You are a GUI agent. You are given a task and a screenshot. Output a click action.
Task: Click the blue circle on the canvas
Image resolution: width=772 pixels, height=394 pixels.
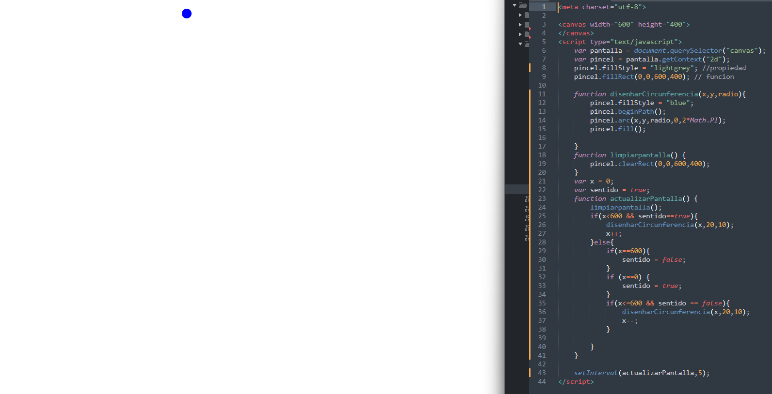pos(187,14)
